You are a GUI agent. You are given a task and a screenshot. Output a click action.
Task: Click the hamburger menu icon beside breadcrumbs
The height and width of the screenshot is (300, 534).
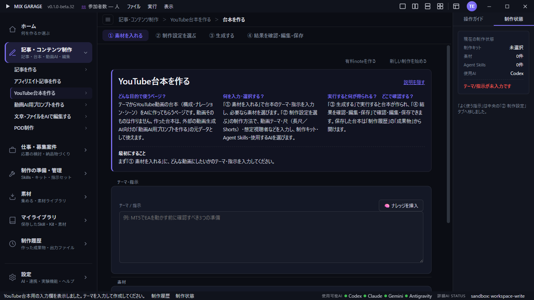coord(108,20)
